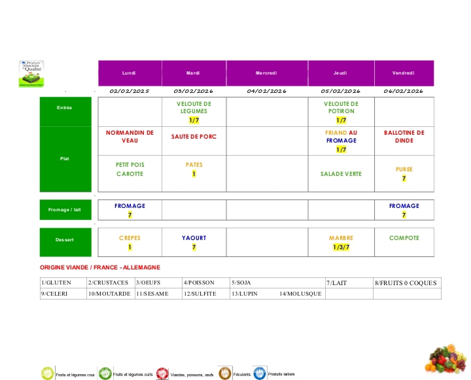Select the Vendredi column header
Screen dimensions: 471x380
point(403,73)
